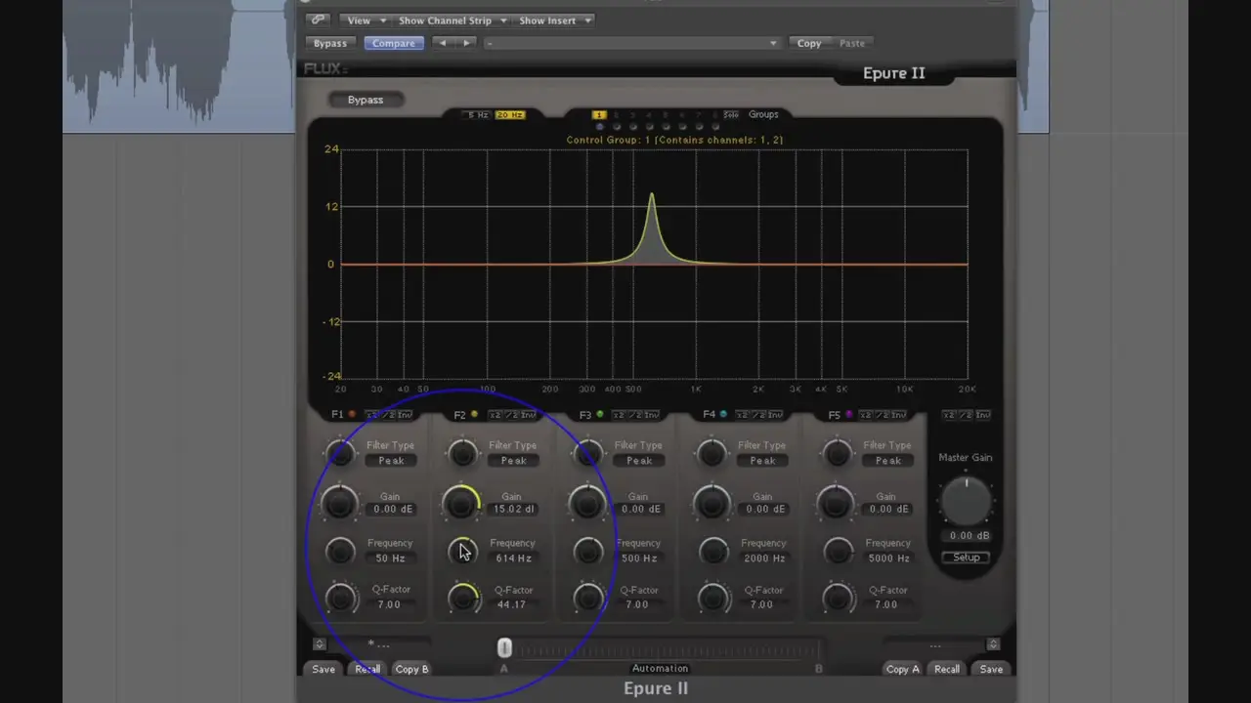Toggle F1 band enable red LED
Screen dimensions: 1251x703
point(352,415)
